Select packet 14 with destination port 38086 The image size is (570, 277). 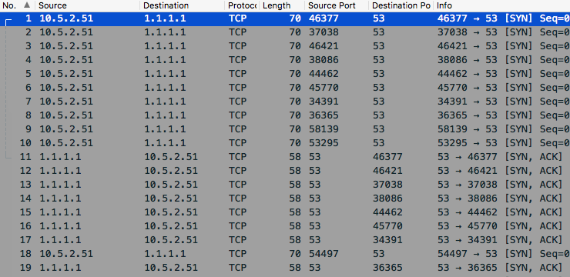pos(285,199)
